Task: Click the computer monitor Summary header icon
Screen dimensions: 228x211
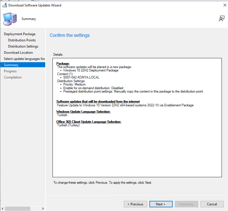Action: (x=10, y=19)
